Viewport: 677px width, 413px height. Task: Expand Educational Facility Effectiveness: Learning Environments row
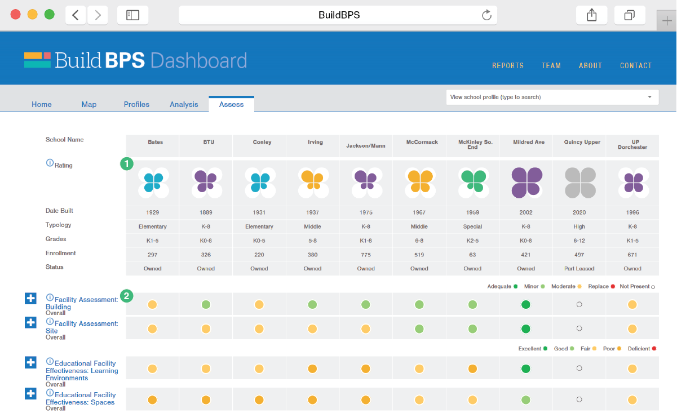[31, 362]
